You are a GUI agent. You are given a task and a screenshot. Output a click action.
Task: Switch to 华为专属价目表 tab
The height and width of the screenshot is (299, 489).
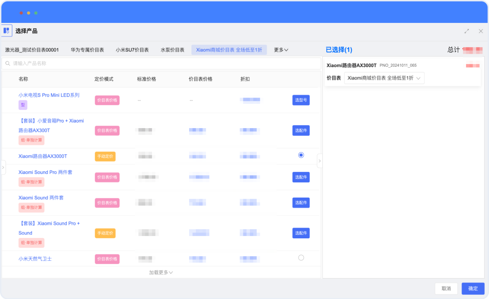(x=87, y=50)
